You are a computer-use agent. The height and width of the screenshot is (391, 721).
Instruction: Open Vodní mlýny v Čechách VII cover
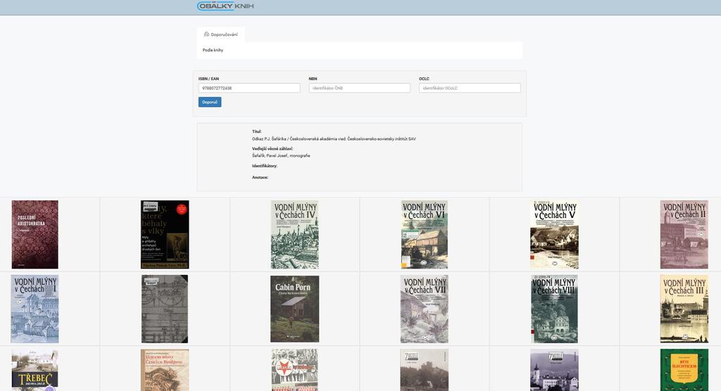[425, 309]
